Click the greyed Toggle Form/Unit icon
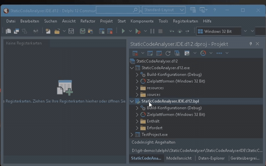266x166 pixels. tap(24, 31)
